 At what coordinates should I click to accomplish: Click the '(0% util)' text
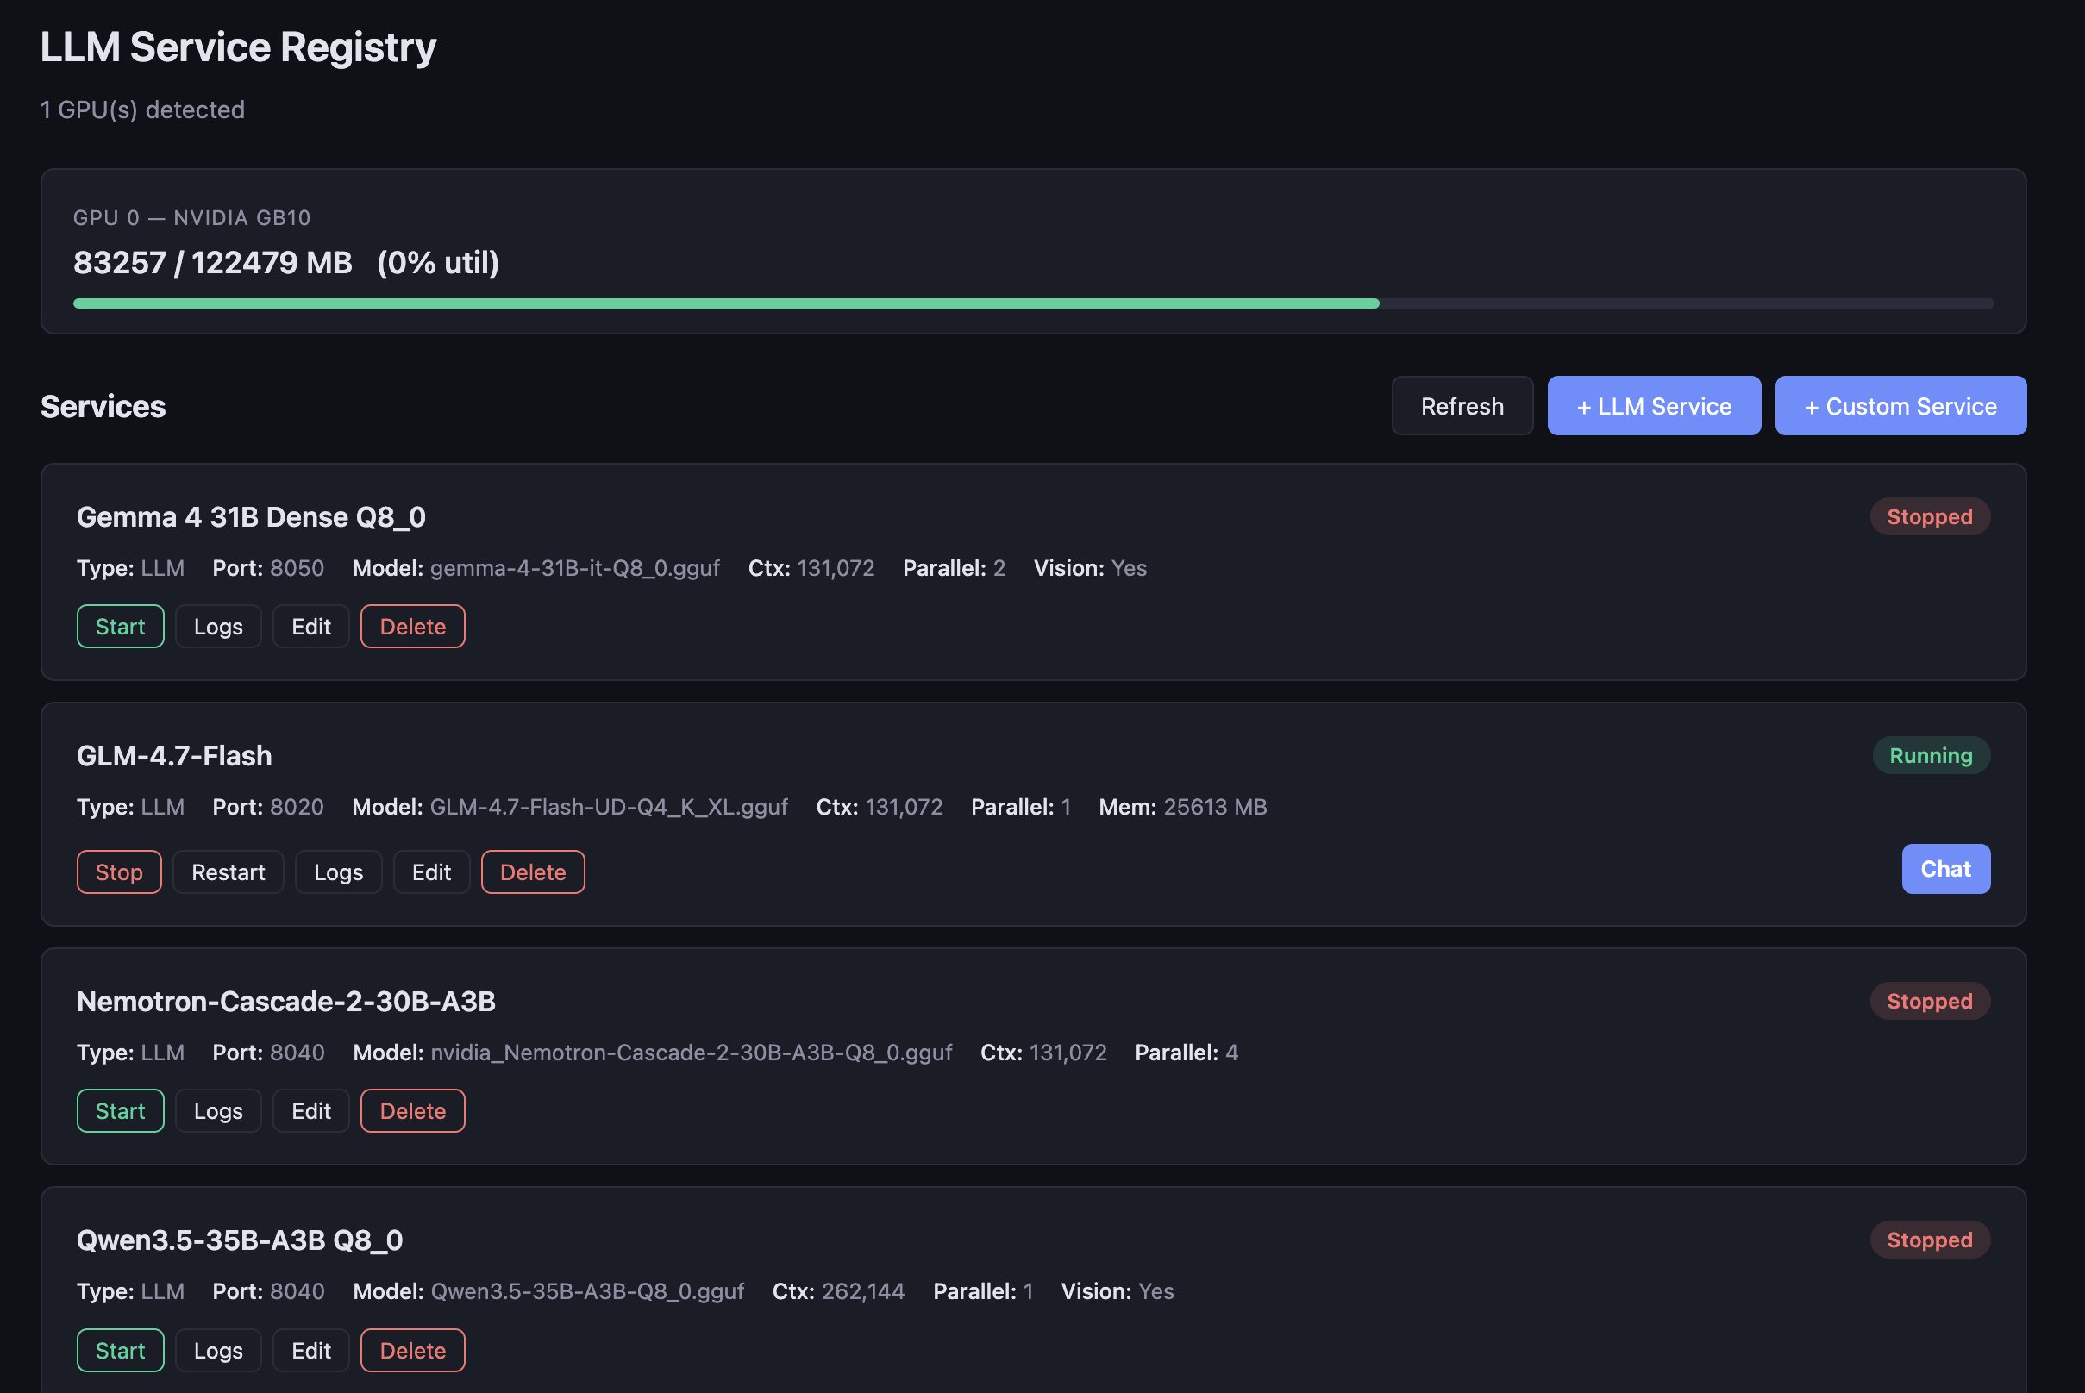point(438,263)
